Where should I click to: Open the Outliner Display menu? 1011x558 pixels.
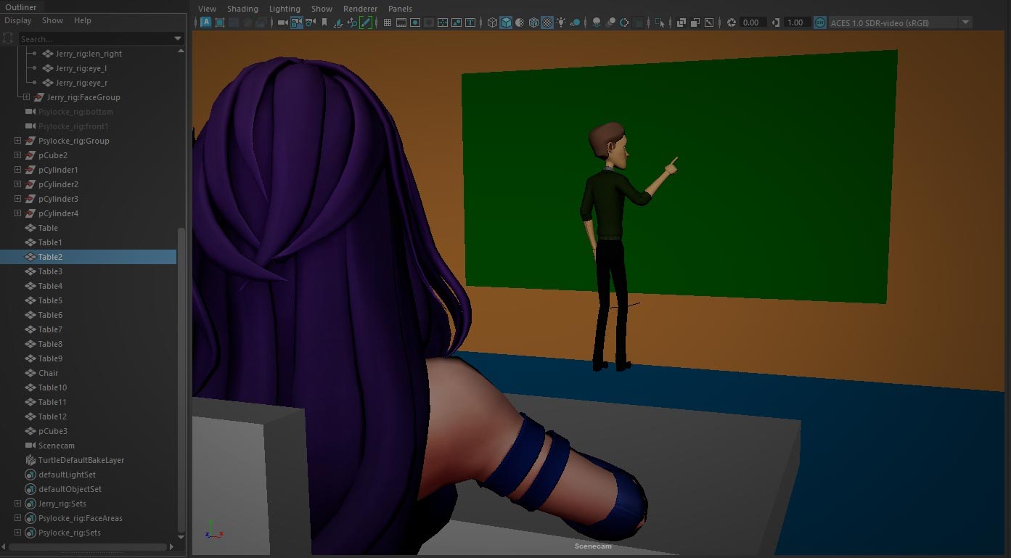pyautogui.click(x=18, y=20)
